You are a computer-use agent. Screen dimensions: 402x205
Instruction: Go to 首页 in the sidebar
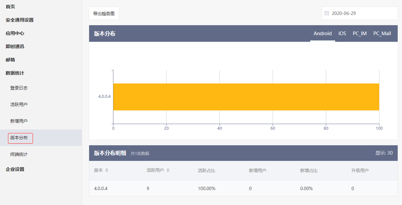click(10, 7)
